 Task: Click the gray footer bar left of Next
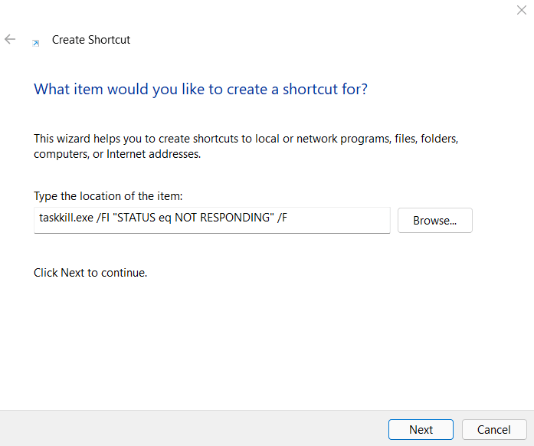(x=192, y=429)
